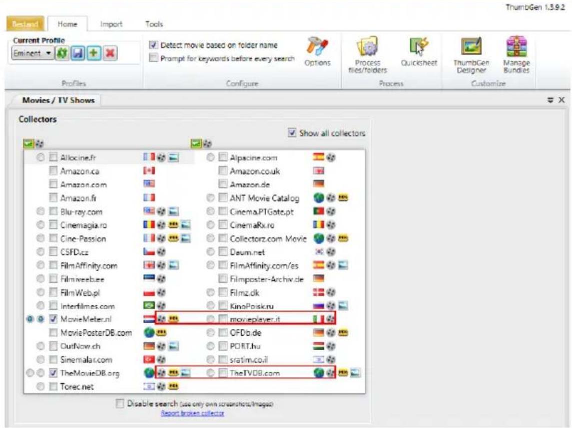The image size is (572, 428).
Task: Open Process files/folders
Action: (368, 55)
